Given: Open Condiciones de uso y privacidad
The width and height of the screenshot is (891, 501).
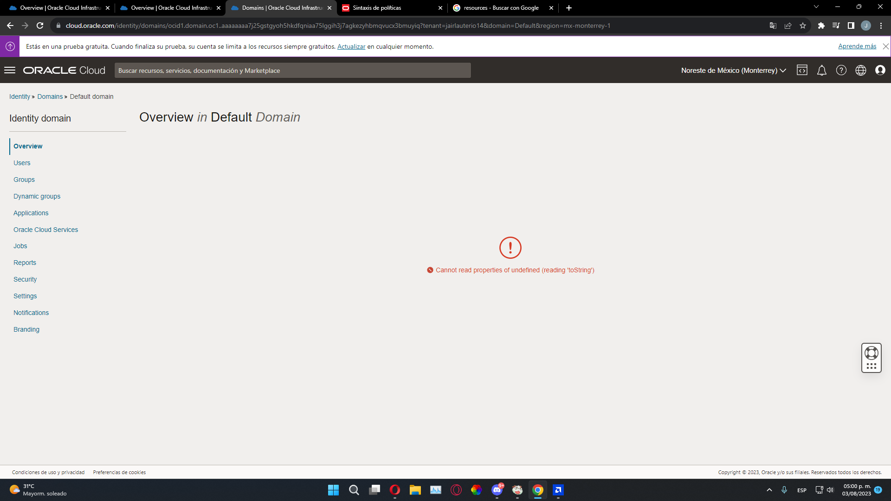Looking at the screenshot, I should (48, 472).
